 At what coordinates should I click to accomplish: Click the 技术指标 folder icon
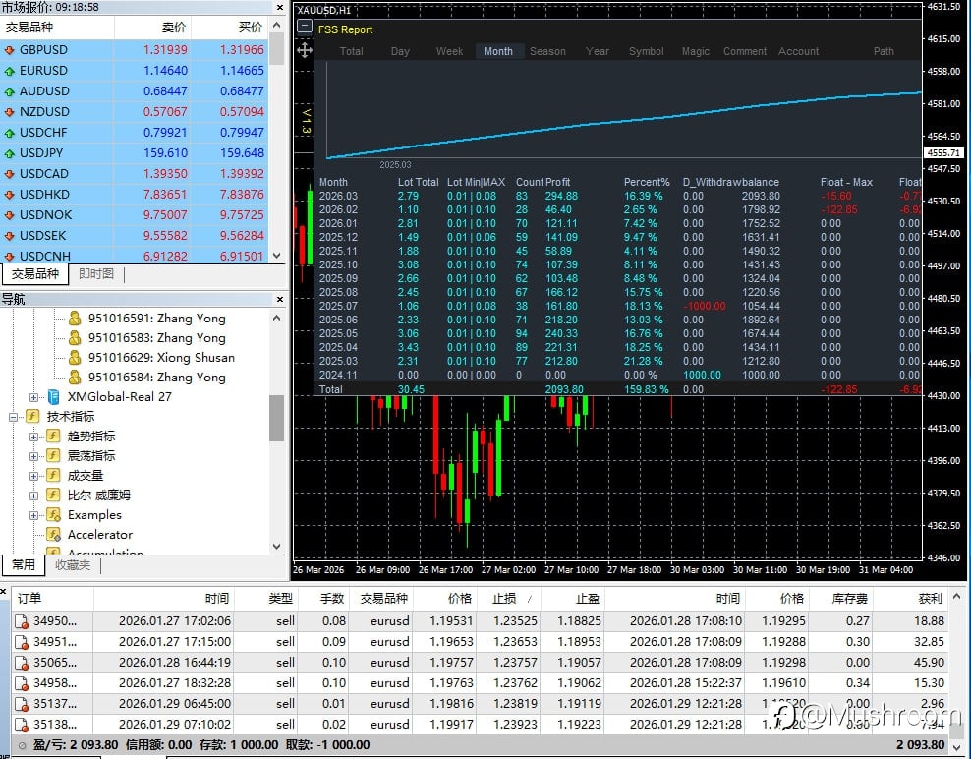click(x=32, y=416)
